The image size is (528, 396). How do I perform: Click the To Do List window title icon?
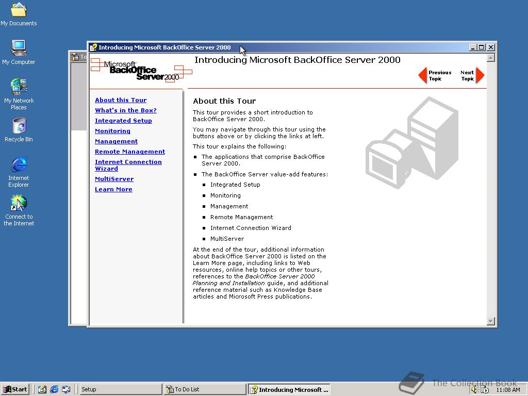75,57
